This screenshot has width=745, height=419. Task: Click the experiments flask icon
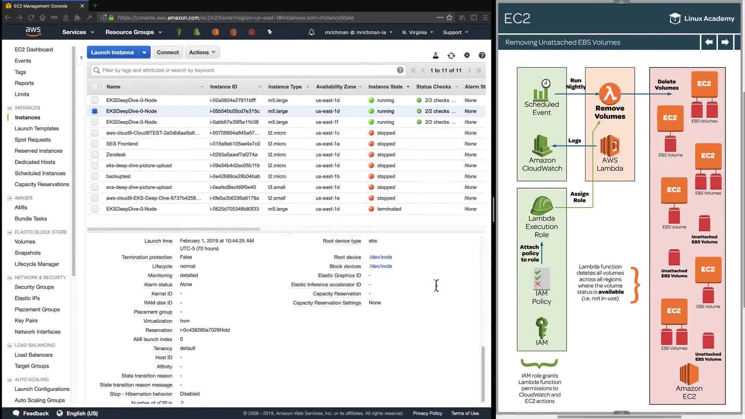tap(435, 55)
